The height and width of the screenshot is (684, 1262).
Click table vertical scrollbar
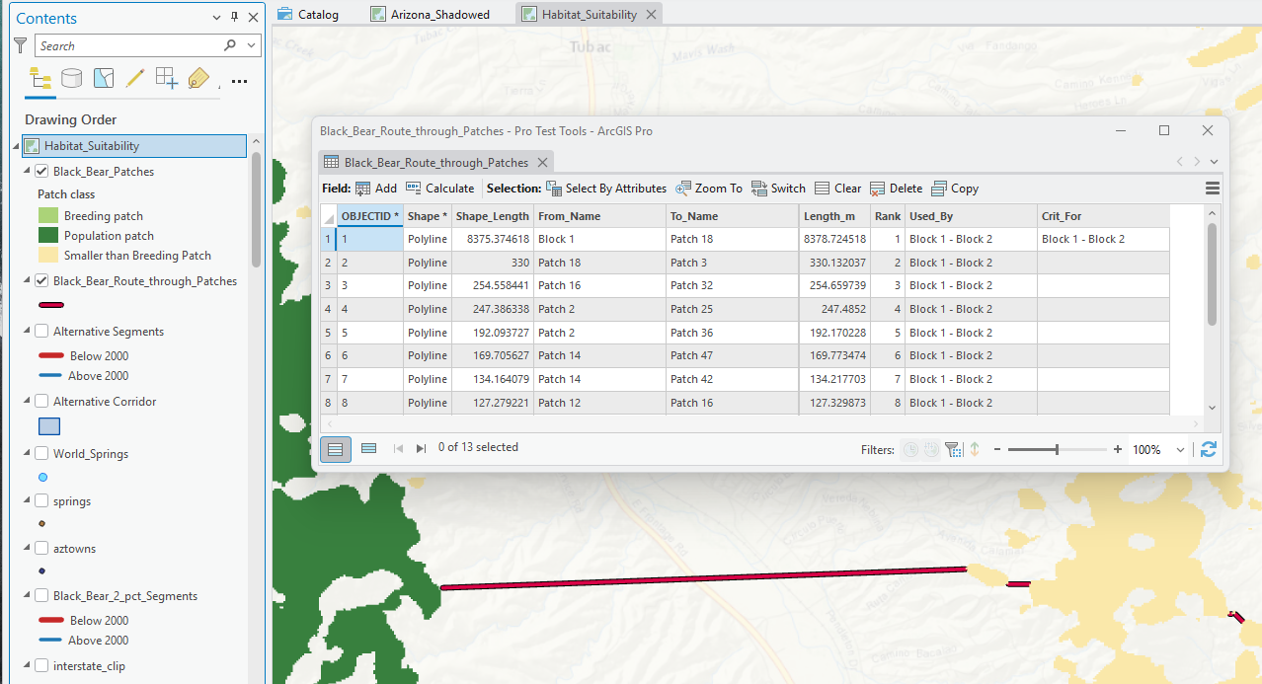(x=1212, y=274)
